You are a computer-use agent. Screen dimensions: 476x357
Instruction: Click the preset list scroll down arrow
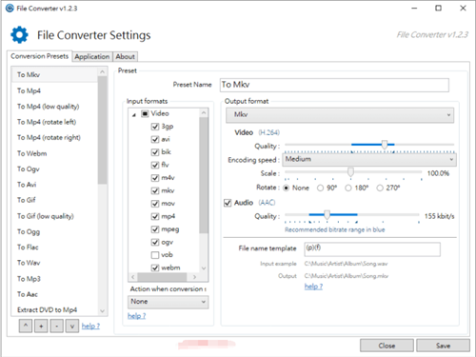point(102,311)
